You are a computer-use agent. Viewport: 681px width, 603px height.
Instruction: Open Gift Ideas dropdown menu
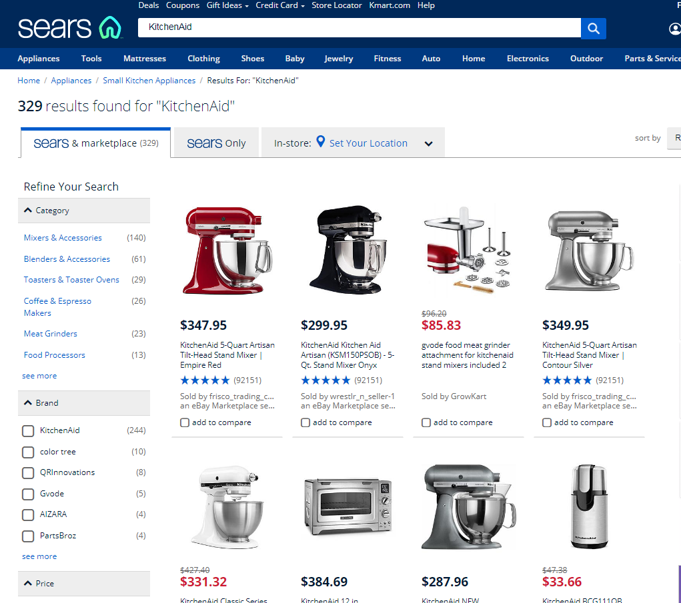point(227,5)
